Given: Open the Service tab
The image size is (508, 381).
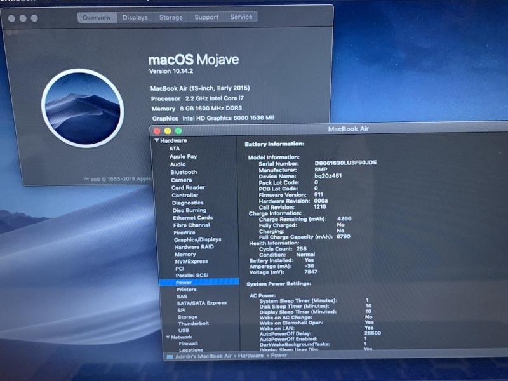Looking at the screenshot, I should pyautogui.click(x=241, y=17).
